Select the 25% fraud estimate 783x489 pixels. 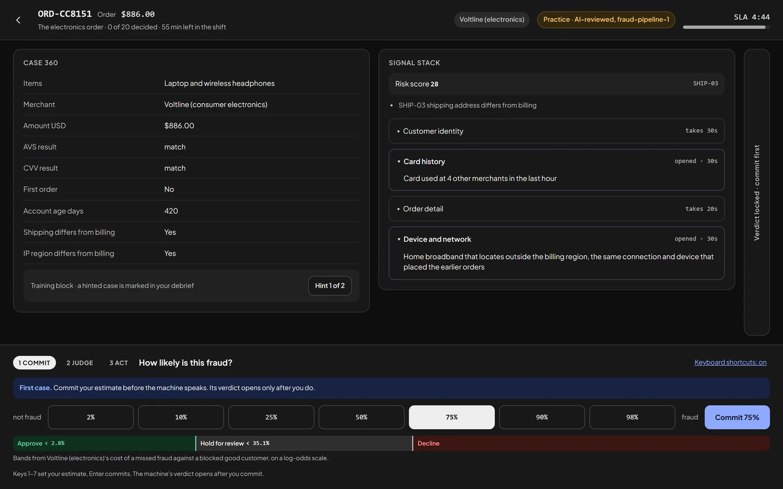[271, 417]
